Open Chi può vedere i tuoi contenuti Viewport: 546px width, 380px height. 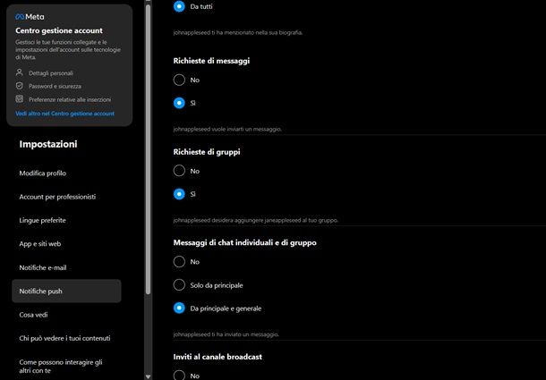[66, 338]
